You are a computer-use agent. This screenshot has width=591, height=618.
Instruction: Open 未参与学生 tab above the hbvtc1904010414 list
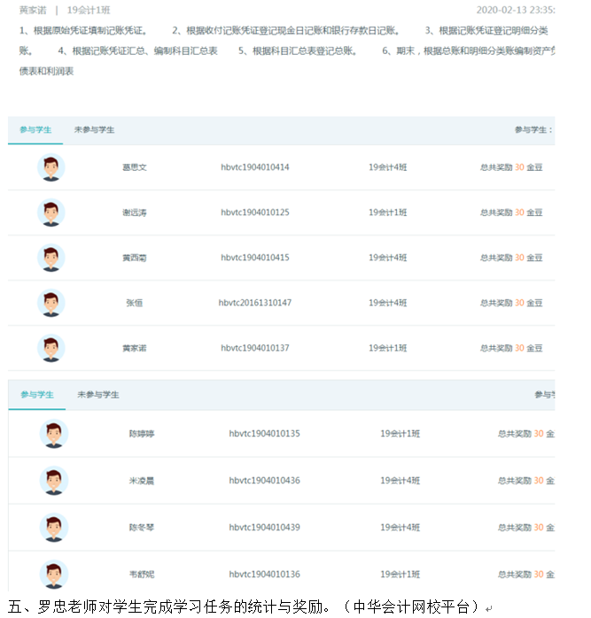(95, 130)
